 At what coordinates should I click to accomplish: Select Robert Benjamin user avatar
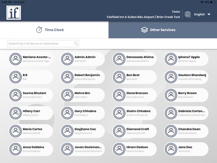67,77
